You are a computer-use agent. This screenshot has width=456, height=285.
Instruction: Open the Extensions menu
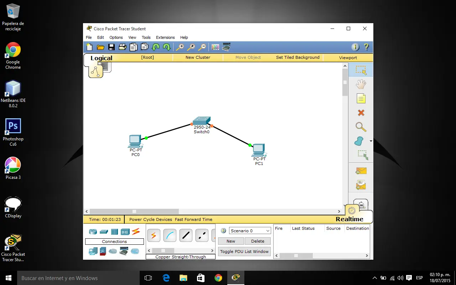pos(165,37)
